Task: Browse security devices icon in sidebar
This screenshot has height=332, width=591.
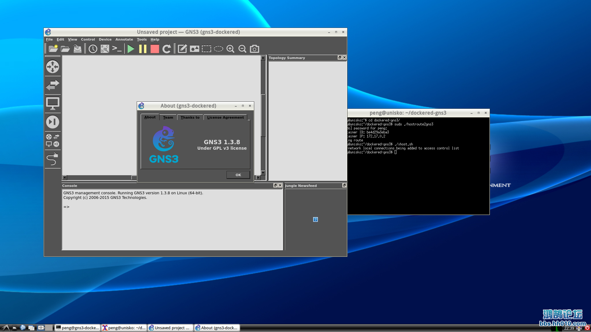Action: [53, 122]
